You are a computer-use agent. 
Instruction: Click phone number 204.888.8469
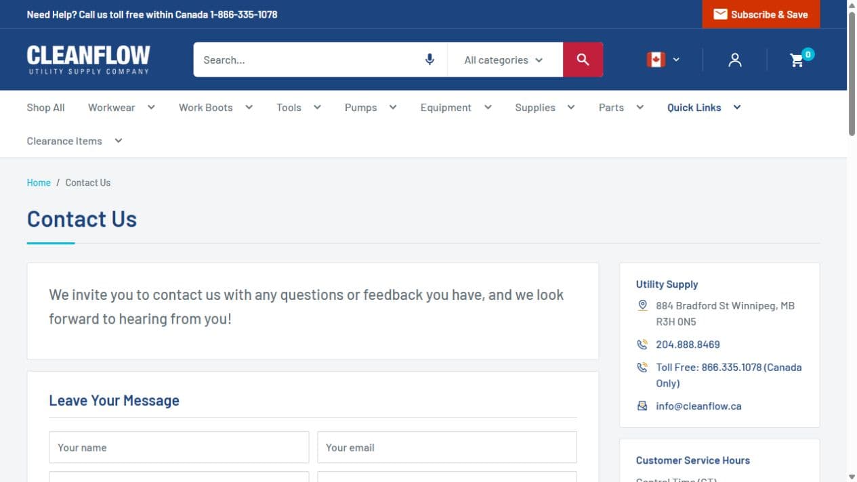(x=688, y=345)
